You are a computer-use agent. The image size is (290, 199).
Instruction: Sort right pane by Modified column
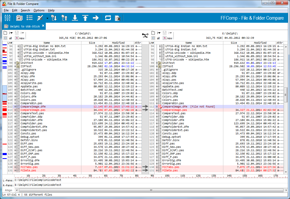tap(261, 43)
